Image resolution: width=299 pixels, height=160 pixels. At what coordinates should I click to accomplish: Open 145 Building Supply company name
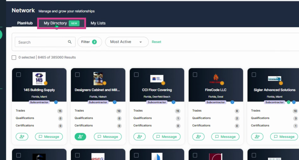point(39,90)
